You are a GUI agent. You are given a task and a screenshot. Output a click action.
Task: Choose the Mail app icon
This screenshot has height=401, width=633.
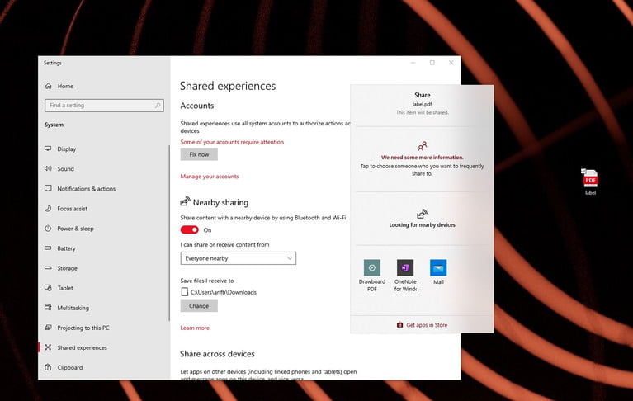(438, 268)
